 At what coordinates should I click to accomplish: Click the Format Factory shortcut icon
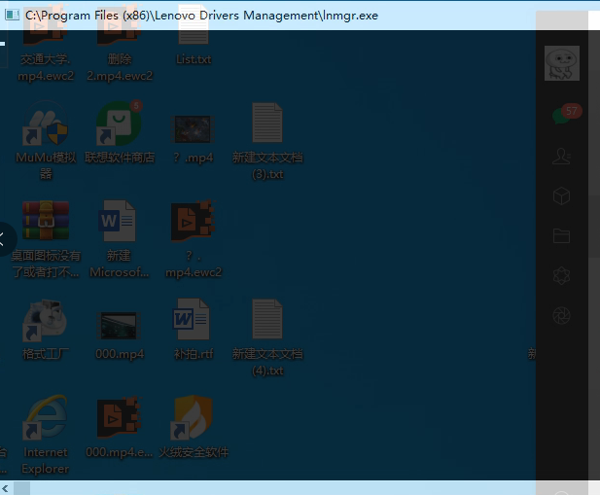pos(46,322)
